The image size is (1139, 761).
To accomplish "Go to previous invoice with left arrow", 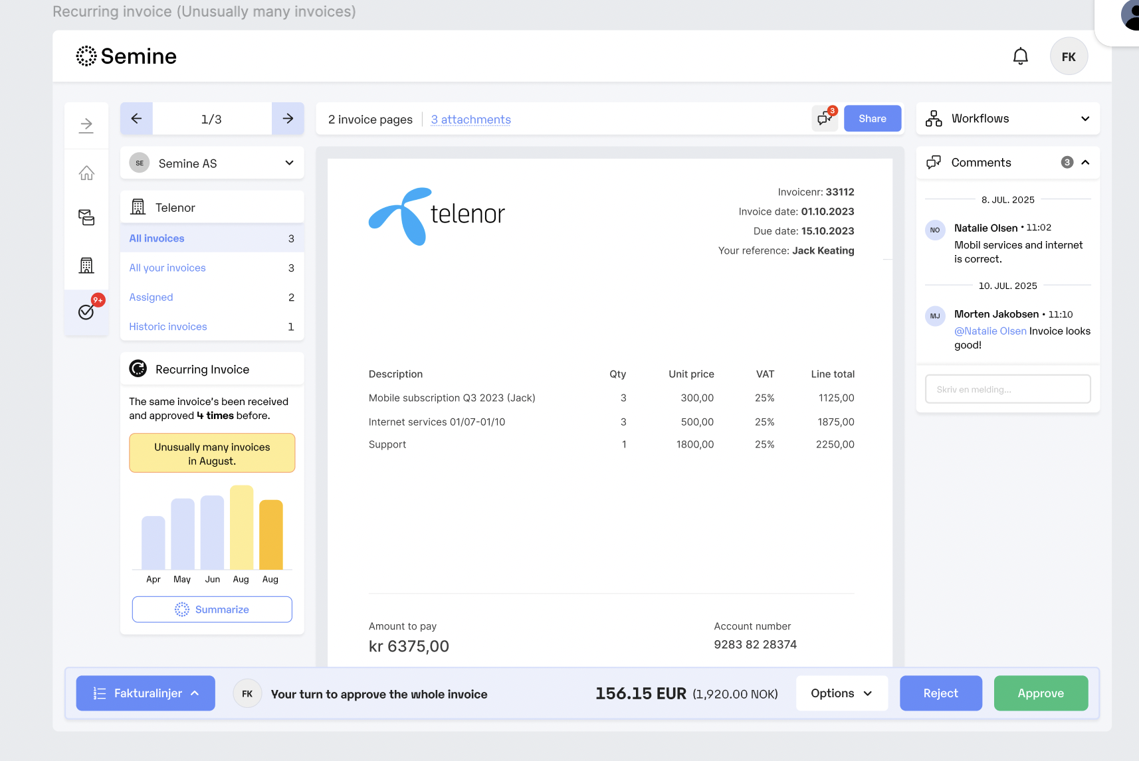I will (x=136, y=119).
